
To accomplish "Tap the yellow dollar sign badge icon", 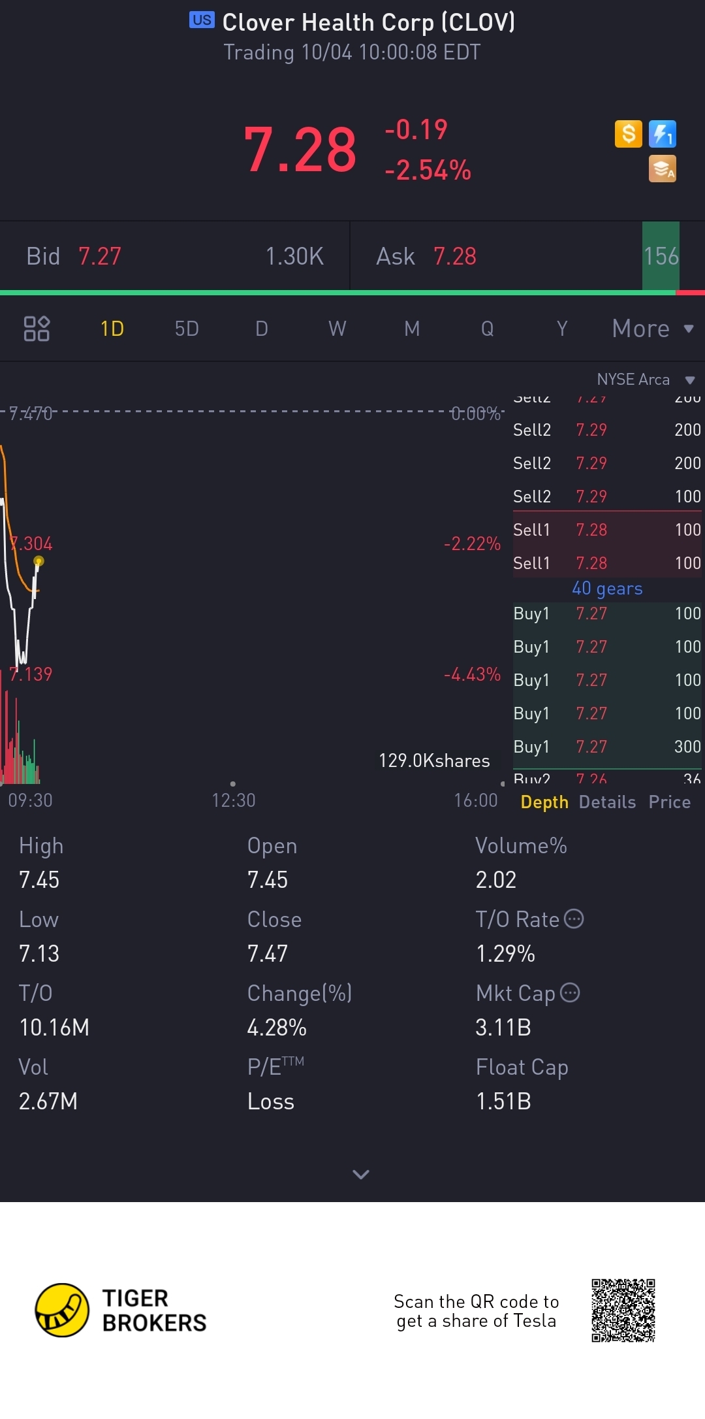I will (629, 134).
